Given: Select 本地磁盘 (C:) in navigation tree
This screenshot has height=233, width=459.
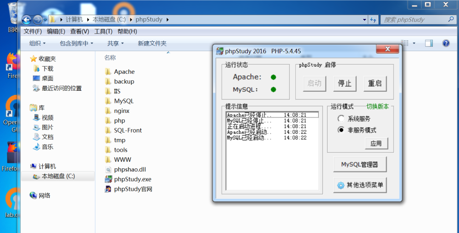Looking at the screenshot, I should pyautogui.click(x=58, y=176).
